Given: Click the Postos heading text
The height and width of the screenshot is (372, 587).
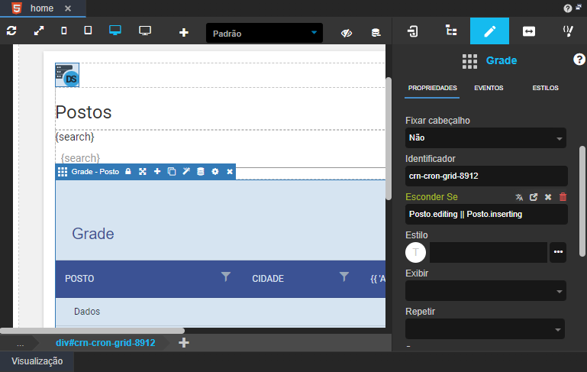Looking at the screenshot, I should tap(83, 112).
